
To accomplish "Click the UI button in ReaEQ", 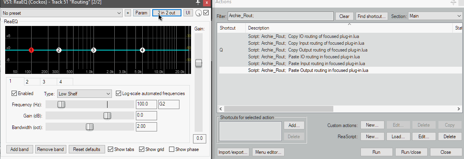I will pos(188,13).
